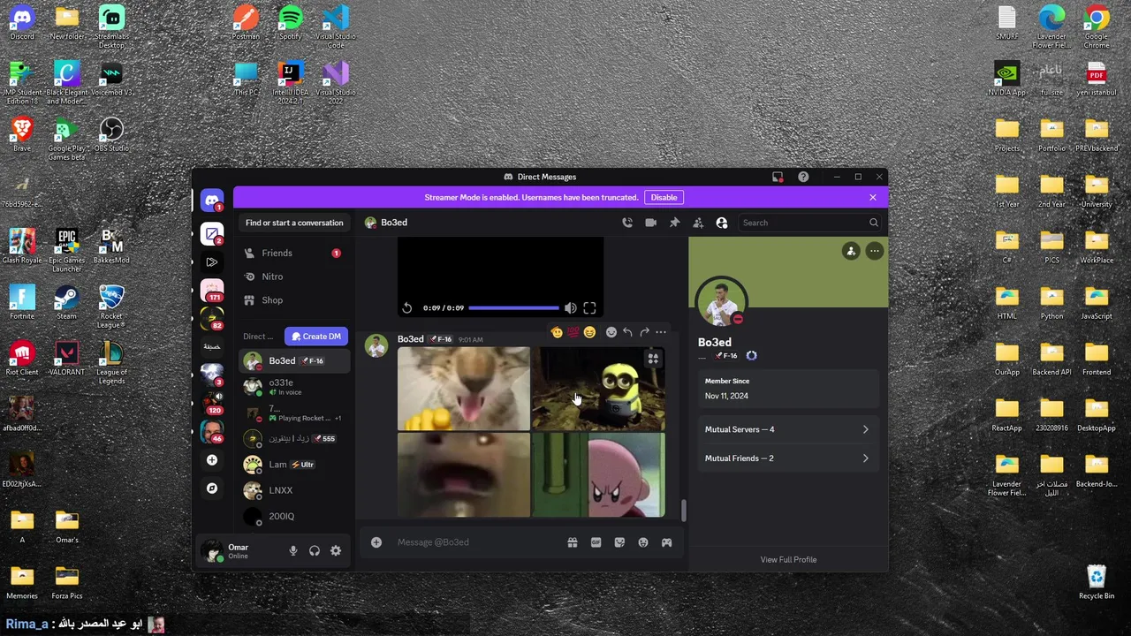Open Spotify desktop shortcut
Image resolution: width=1131 pixels, height=636 pixels.
point(291,24)
